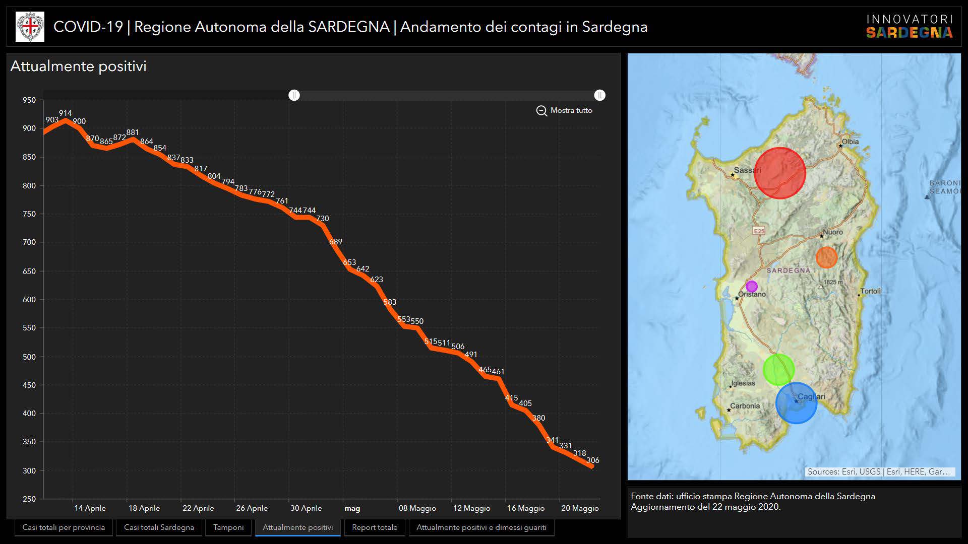The width and height of the screenshot is (968, 544).
Task: Click the 914 peak data point
Action: pyautogui.click(x=65, y=120)
